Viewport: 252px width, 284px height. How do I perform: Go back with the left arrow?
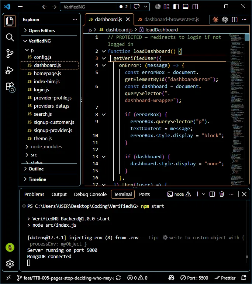pos(45,7)
